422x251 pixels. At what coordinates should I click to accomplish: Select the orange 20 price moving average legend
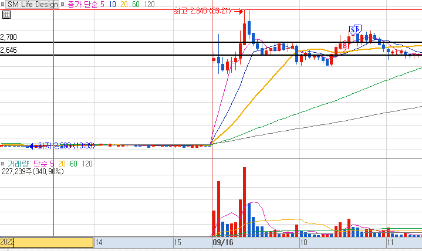pos(124,4)
